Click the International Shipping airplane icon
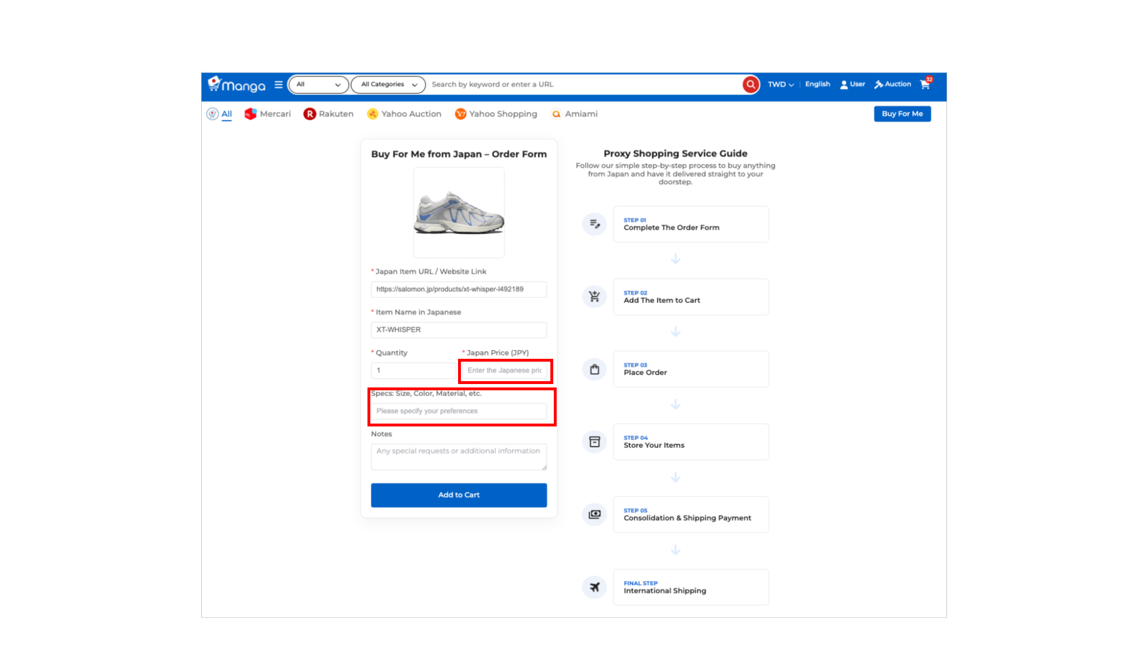Viewport: 1146px width, 658px height. pos(594,587)
